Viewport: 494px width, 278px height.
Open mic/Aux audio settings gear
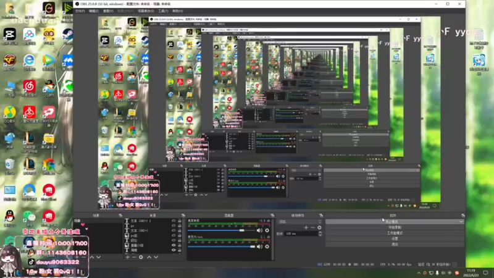coord(267,246)
